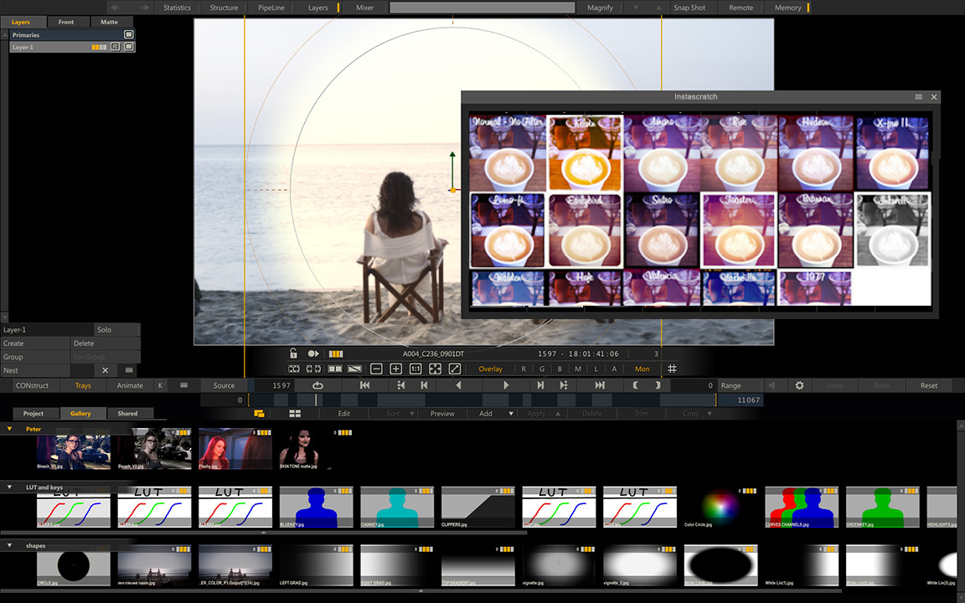Viewport: 965px width, 603px height.
Task: Toggle the grid icon next to Mon
Action: [672, 368]
